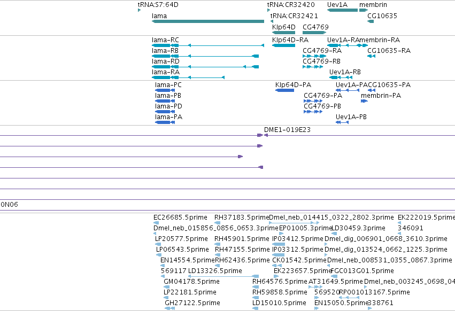Click the FGC013G01.5prime EST label
The width and height of the screenshot is (455, 311).
(363, 271)
